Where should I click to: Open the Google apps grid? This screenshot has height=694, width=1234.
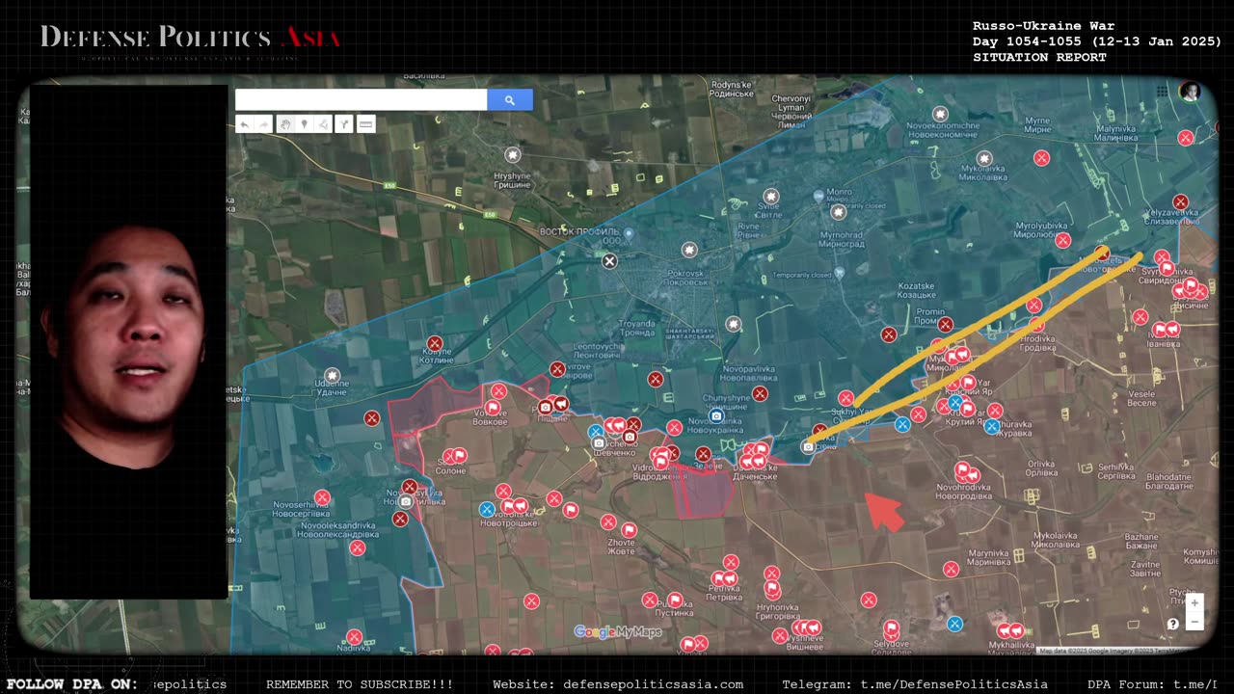click(1164, 91)
